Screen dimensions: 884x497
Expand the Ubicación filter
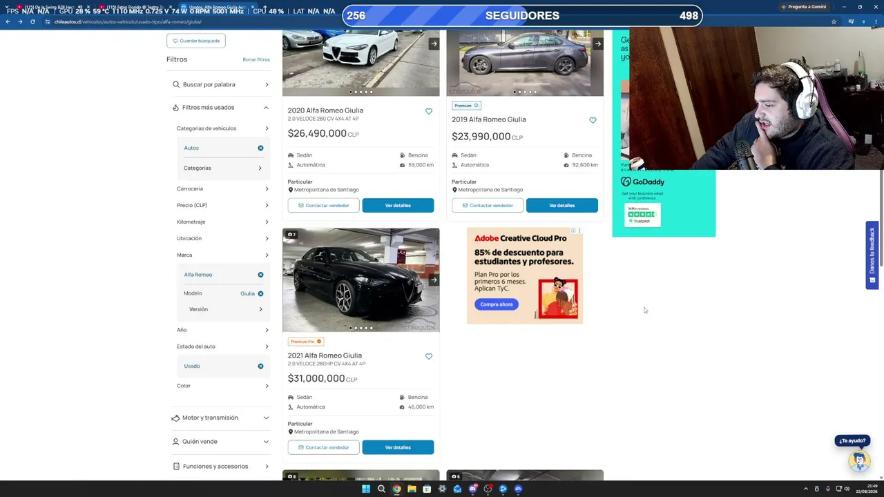click(222, 238)
